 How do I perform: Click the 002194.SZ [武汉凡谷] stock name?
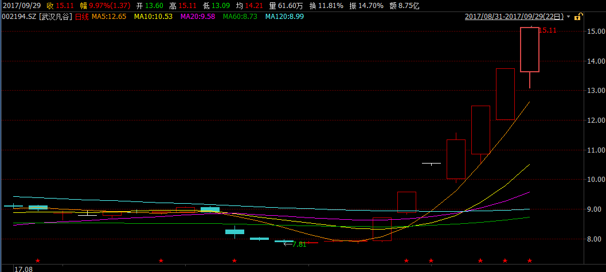point(37,17)
